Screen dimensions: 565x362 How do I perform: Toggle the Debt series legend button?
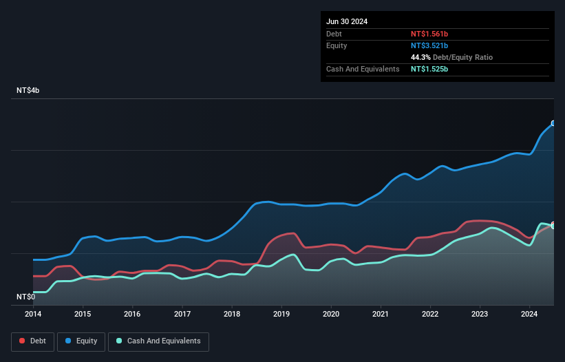pyautogui.click(x=33, y=341)
